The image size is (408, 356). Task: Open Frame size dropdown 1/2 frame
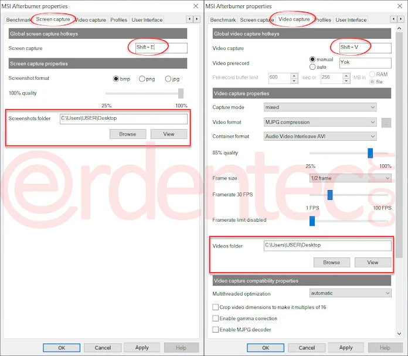click(x=350, y=178)
